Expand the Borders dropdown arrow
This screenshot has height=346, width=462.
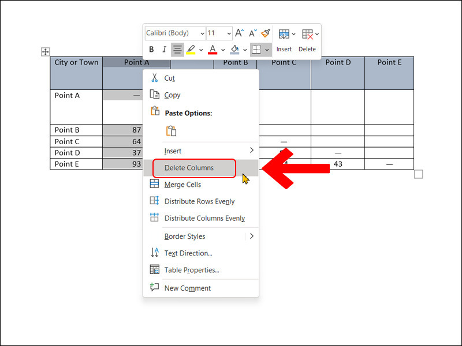(x=267, y=50)
